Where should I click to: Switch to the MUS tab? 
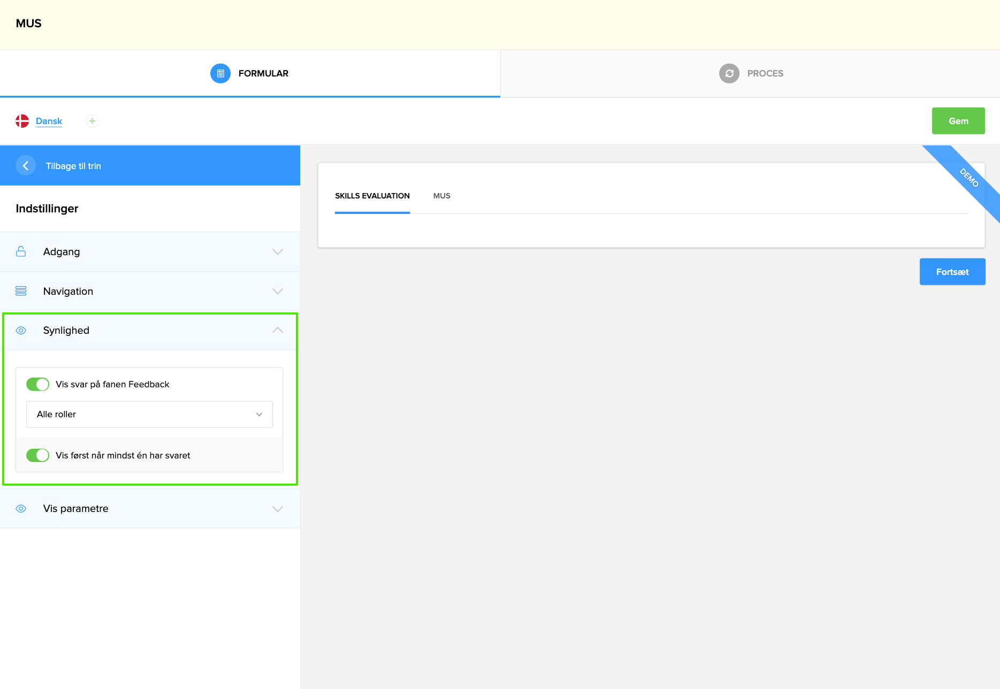pyautogui.click(x=441, y=196)
